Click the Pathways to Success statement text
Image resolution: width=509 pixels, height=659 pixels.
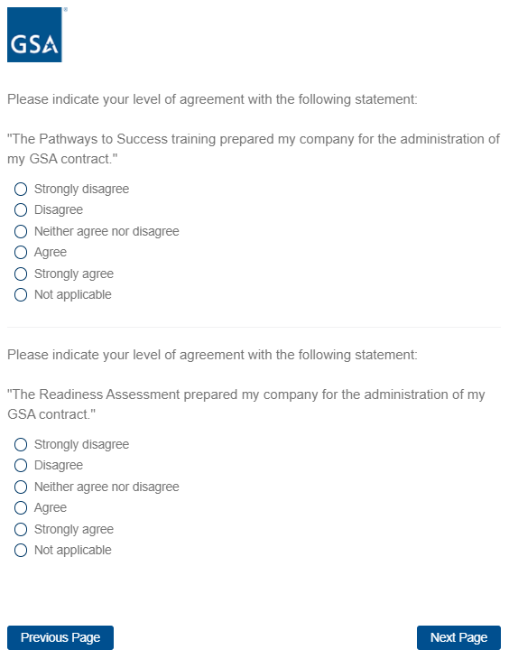(254, 149)
